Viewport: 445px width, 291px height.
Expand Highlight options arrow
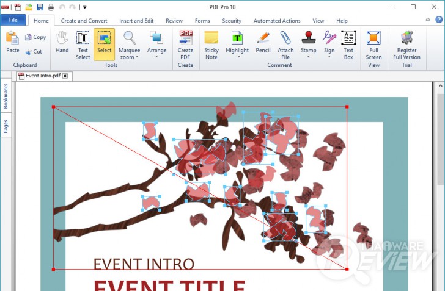pyautogui.click(x=238, y=57)
